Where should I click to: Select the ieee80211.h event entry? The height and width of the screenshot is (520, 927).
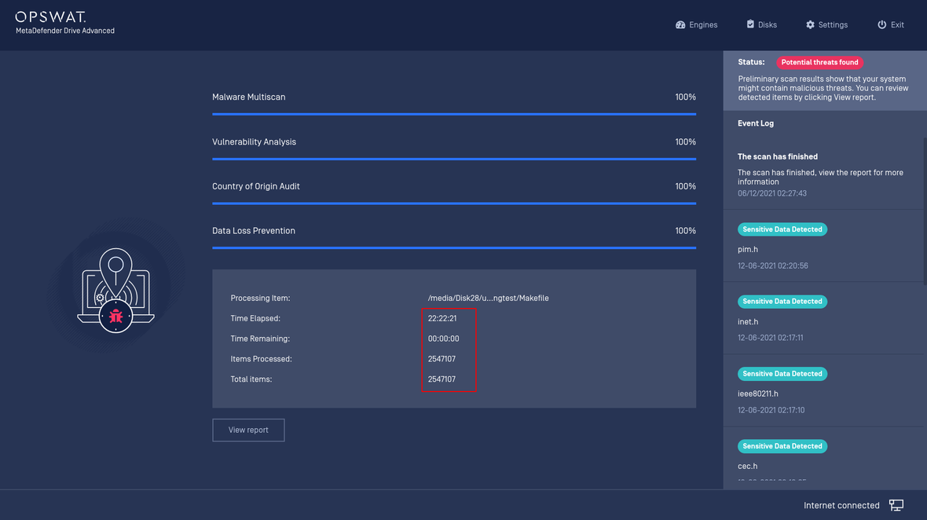point(824,390)
